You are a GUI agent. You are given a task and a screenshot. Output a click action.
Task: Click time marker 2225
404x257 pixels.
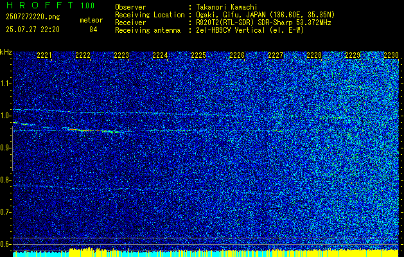198,55
